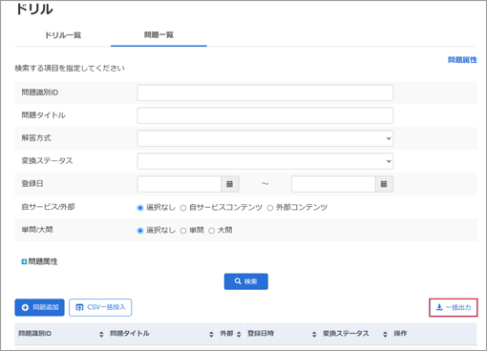Select the 単問 radio button
This screenshot has width=487, height=351.
tap(183, 231)
